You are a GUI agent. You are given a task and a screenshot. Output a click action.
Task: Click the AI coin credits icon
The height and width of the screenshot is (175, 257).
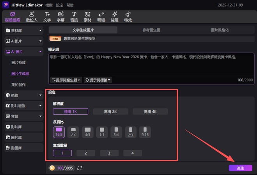point(52,168)
